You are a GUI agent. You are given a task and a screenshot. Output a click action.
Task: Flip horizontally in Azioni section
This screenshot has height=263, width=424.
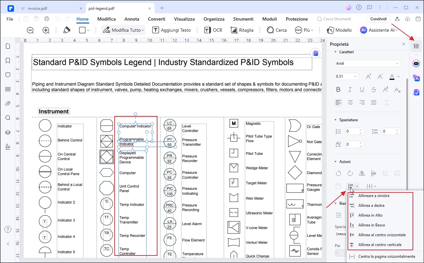click(x=362, y=173)
